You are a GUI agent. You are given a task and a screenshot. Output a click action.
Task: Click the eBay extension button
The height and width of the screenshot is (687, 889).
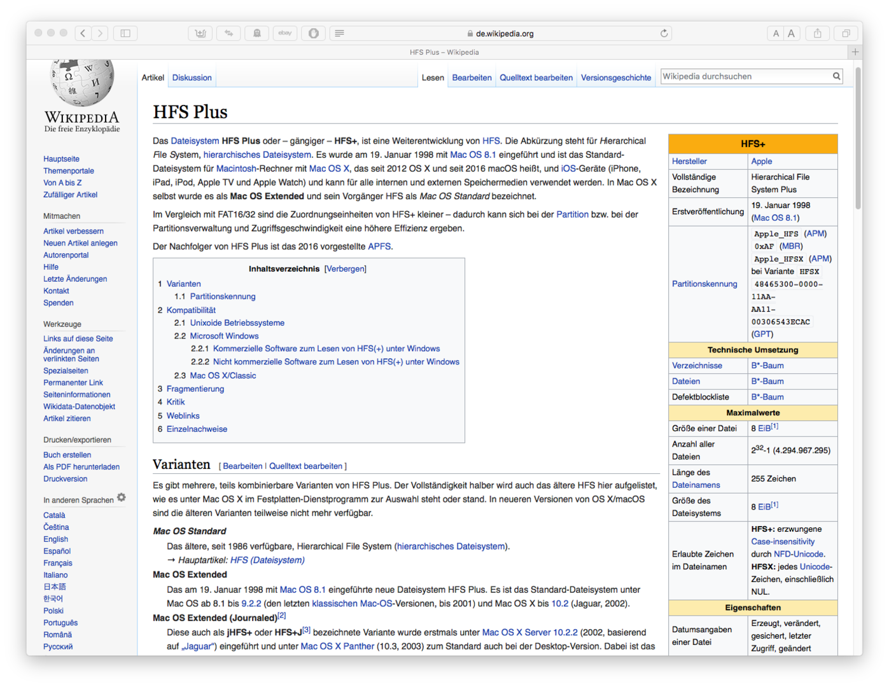coord(285,33)
